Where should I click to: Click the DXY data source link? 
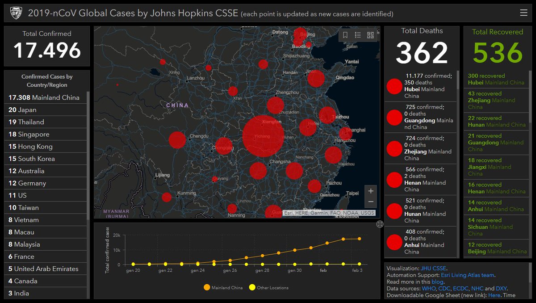pos(500,289)
